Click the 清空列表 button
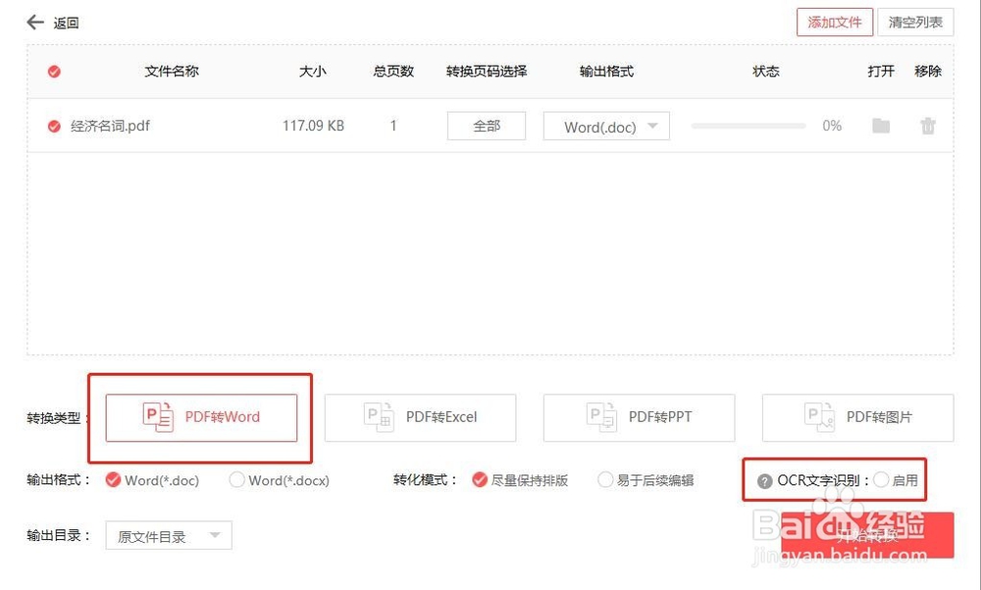Screen dimensions: 981x590 914,22
